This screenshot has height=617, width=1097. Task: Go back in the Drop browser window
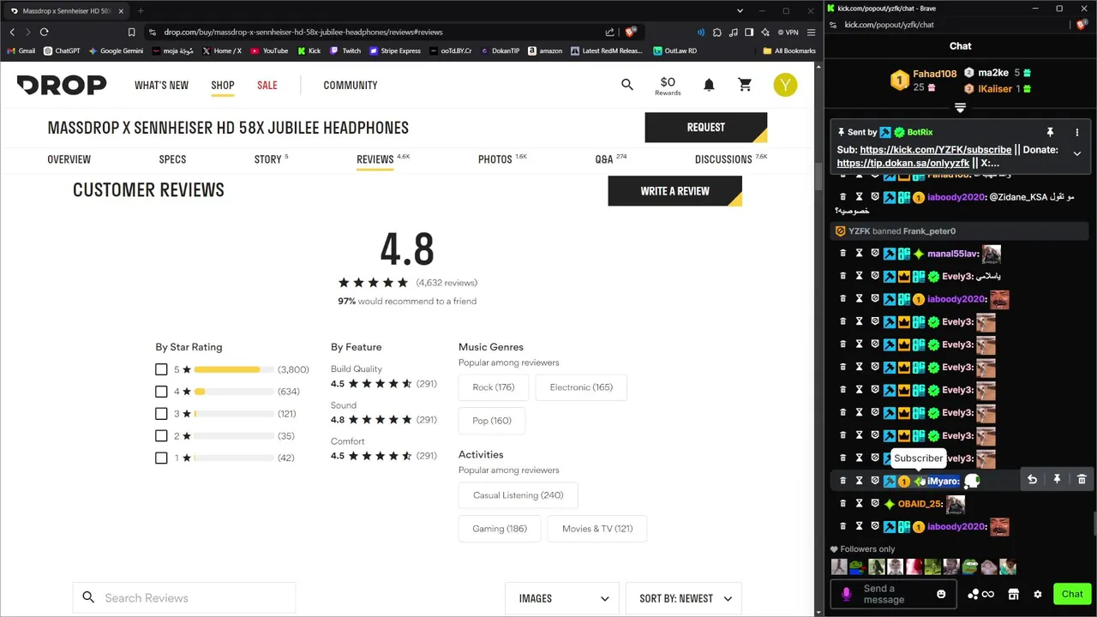12,32
